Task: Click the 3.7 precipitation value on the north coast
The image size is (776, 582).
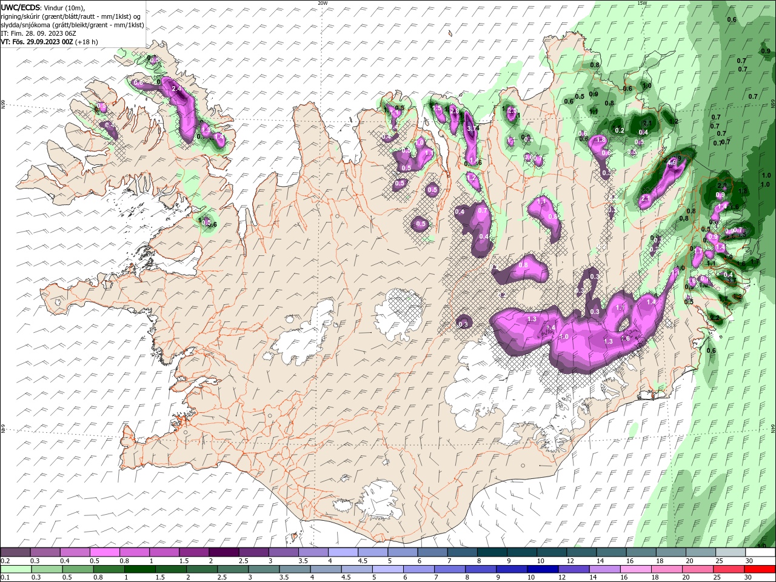Action: pyautogui.click(x=472, y=128)
